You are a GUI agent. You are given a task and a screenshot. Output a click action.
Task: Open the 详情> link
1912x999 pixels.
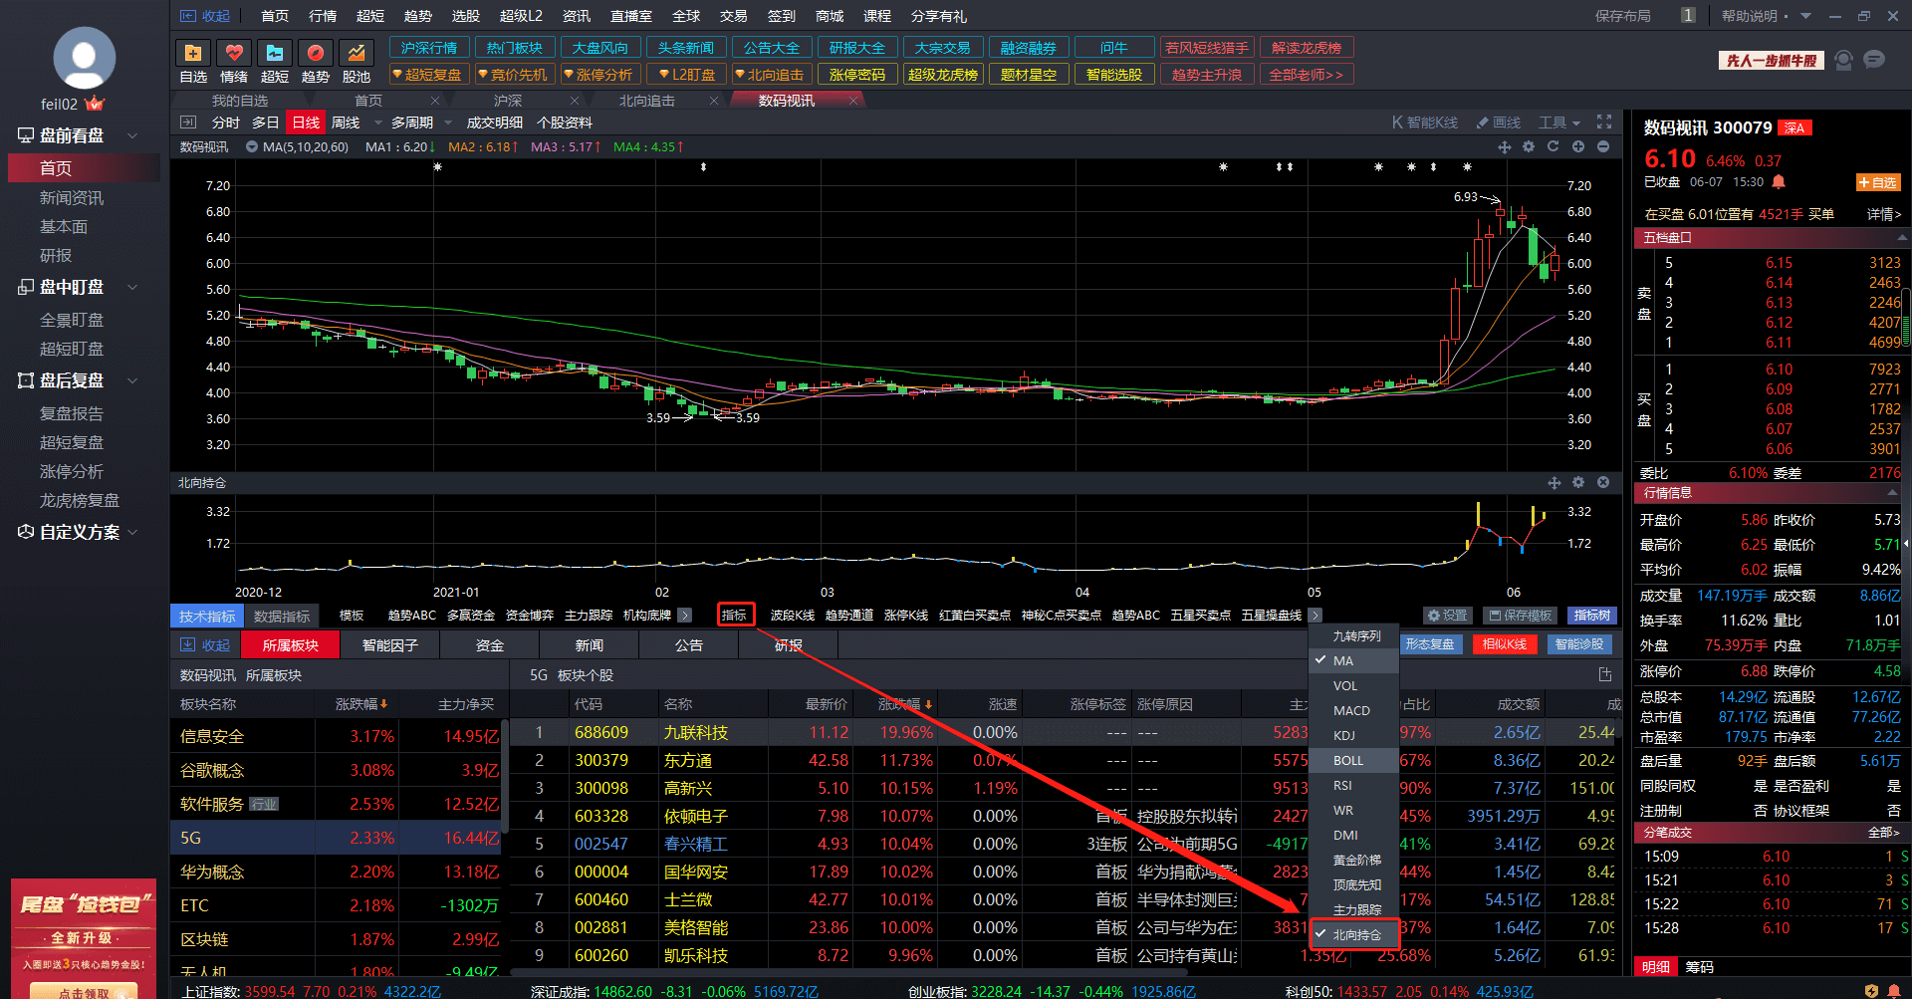(1883, 214)
